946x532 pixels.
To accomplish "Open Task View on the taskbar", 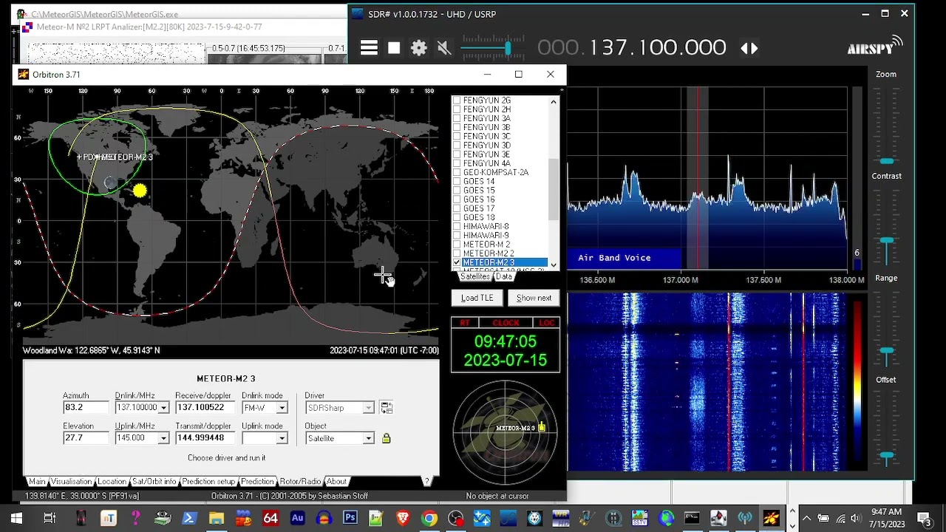I will (50, 518).
